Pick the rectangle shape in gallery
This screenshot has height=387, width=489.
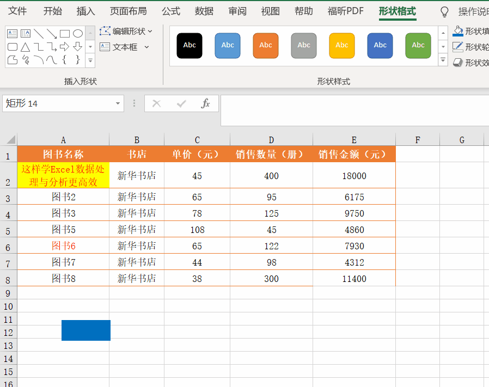(65, 33)
